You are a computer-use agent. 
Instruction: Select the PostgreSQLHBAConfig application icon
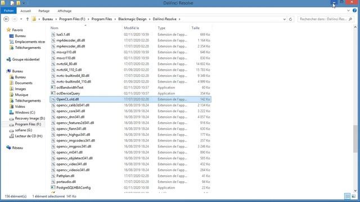tap(53, 188)
